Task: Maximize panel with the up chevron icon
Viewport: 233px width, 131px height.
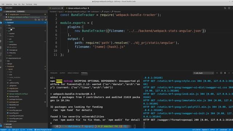Action: click(229, 73)
